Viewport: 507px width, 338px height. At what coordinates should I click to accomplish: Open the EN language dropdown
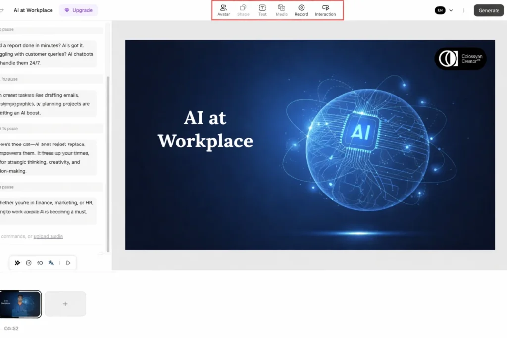point(444,10)
